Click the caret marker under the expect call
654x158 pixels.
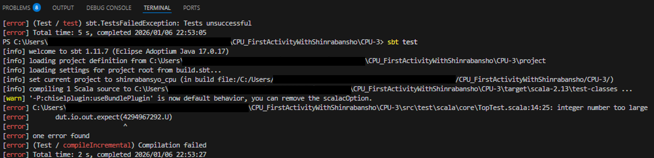point(125,126)
